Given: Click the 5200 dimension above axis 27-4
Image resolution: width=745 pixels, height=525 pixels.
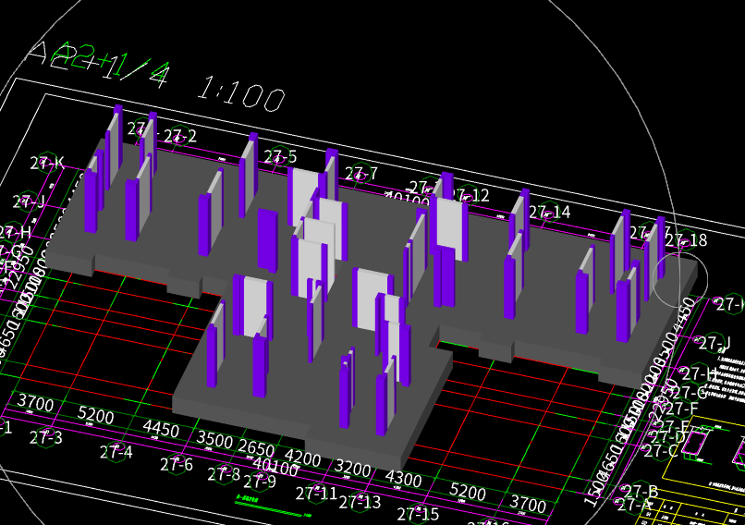Looking at the screenshot, I should click(95, 415).
